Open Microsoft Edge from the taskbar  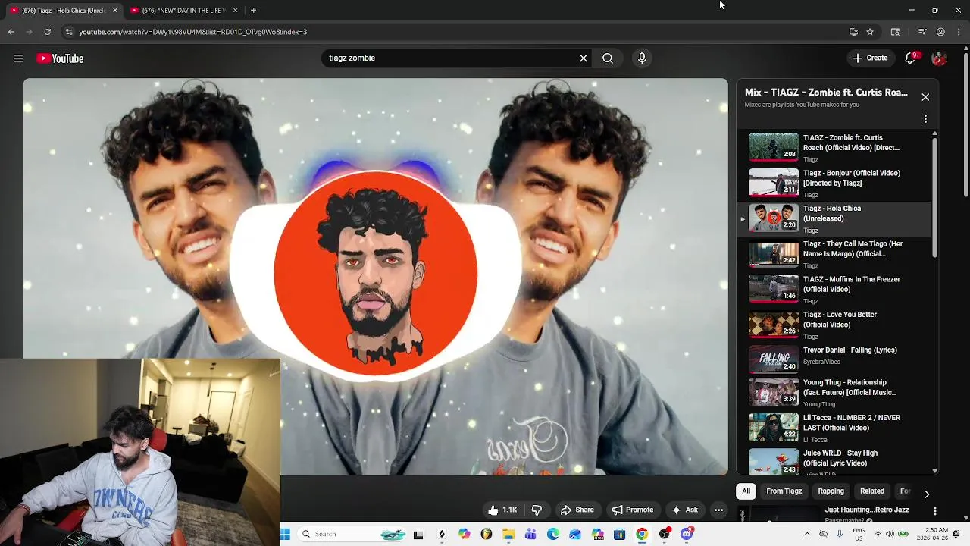coord(553,534)
